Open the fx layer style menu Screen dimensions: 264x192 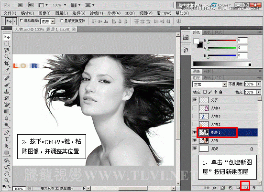coord(215,188)
